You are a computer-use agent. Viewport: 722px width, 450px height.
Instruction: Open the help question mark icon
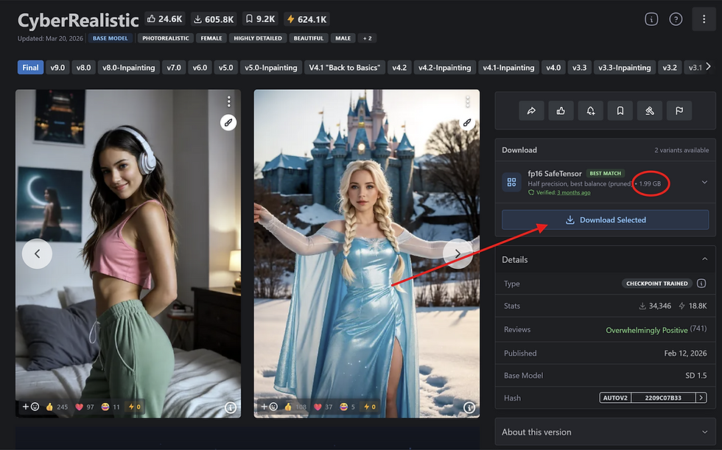[x=676, y=19]
